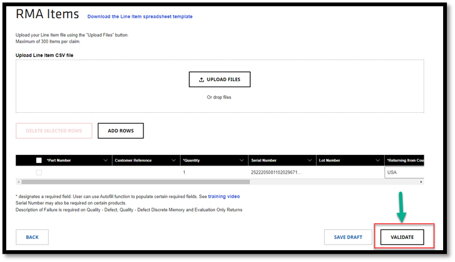Screen dimensions: 455x262
Task: Go back using the Back button
Action: coord(32,237)
